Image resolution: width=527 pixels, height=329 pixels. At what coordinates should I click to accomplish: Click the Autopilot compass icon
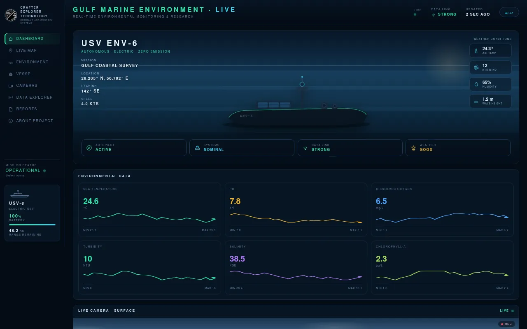89,148
